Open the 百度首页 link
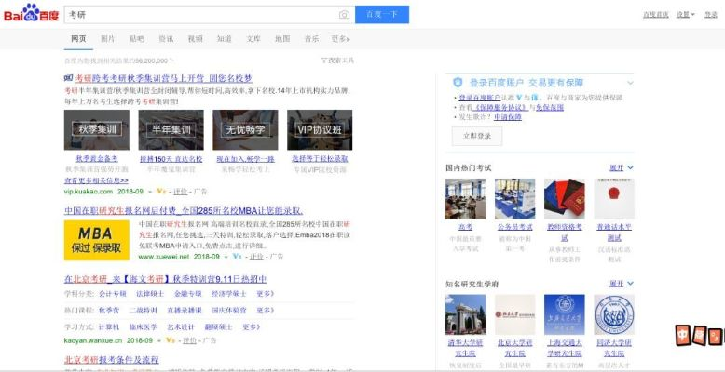 click(656, 14)
